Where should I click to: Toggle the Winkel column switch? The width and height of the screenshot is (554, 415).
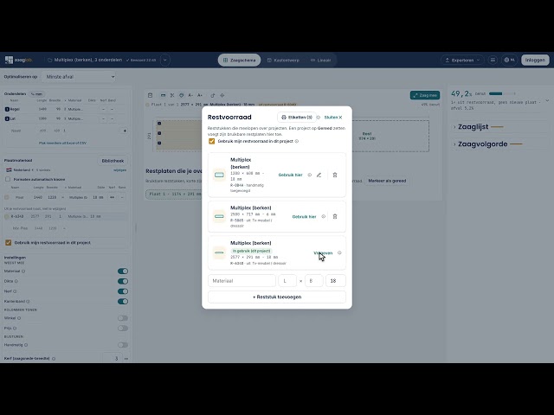(123, 318)
